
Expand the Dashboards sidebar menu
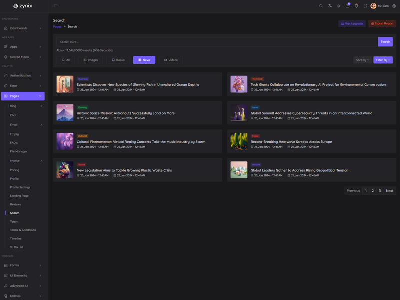click(23, 28)
